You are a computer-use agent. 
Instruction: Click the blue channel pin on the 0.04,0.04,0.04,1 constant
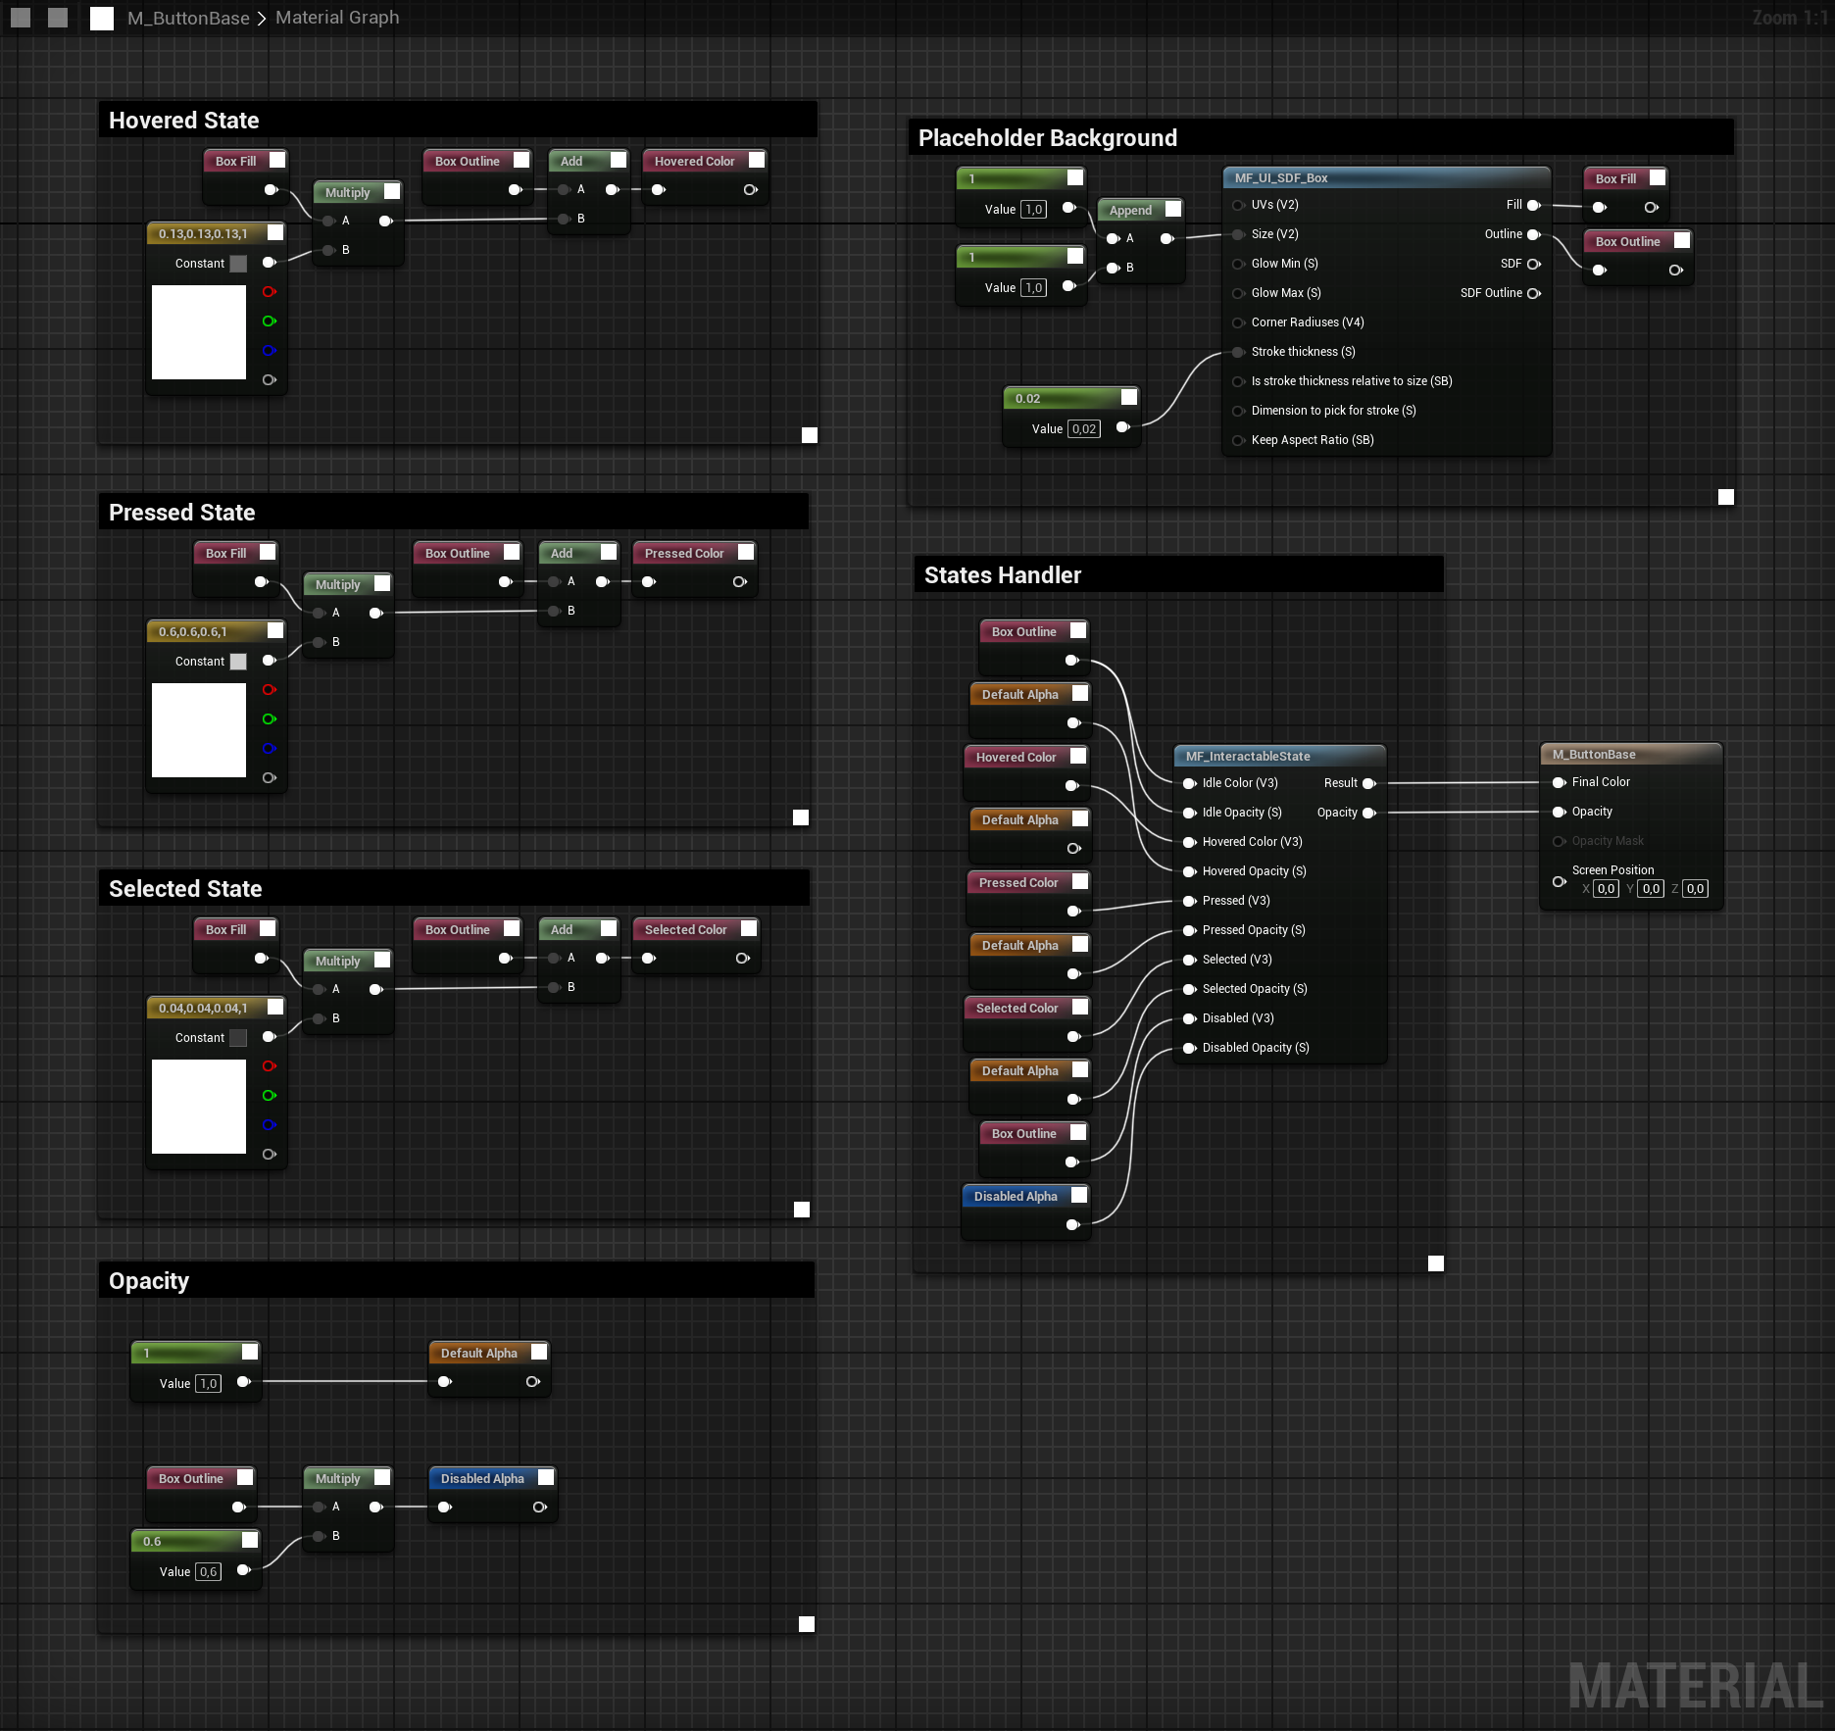click(x=269, y=1125)
